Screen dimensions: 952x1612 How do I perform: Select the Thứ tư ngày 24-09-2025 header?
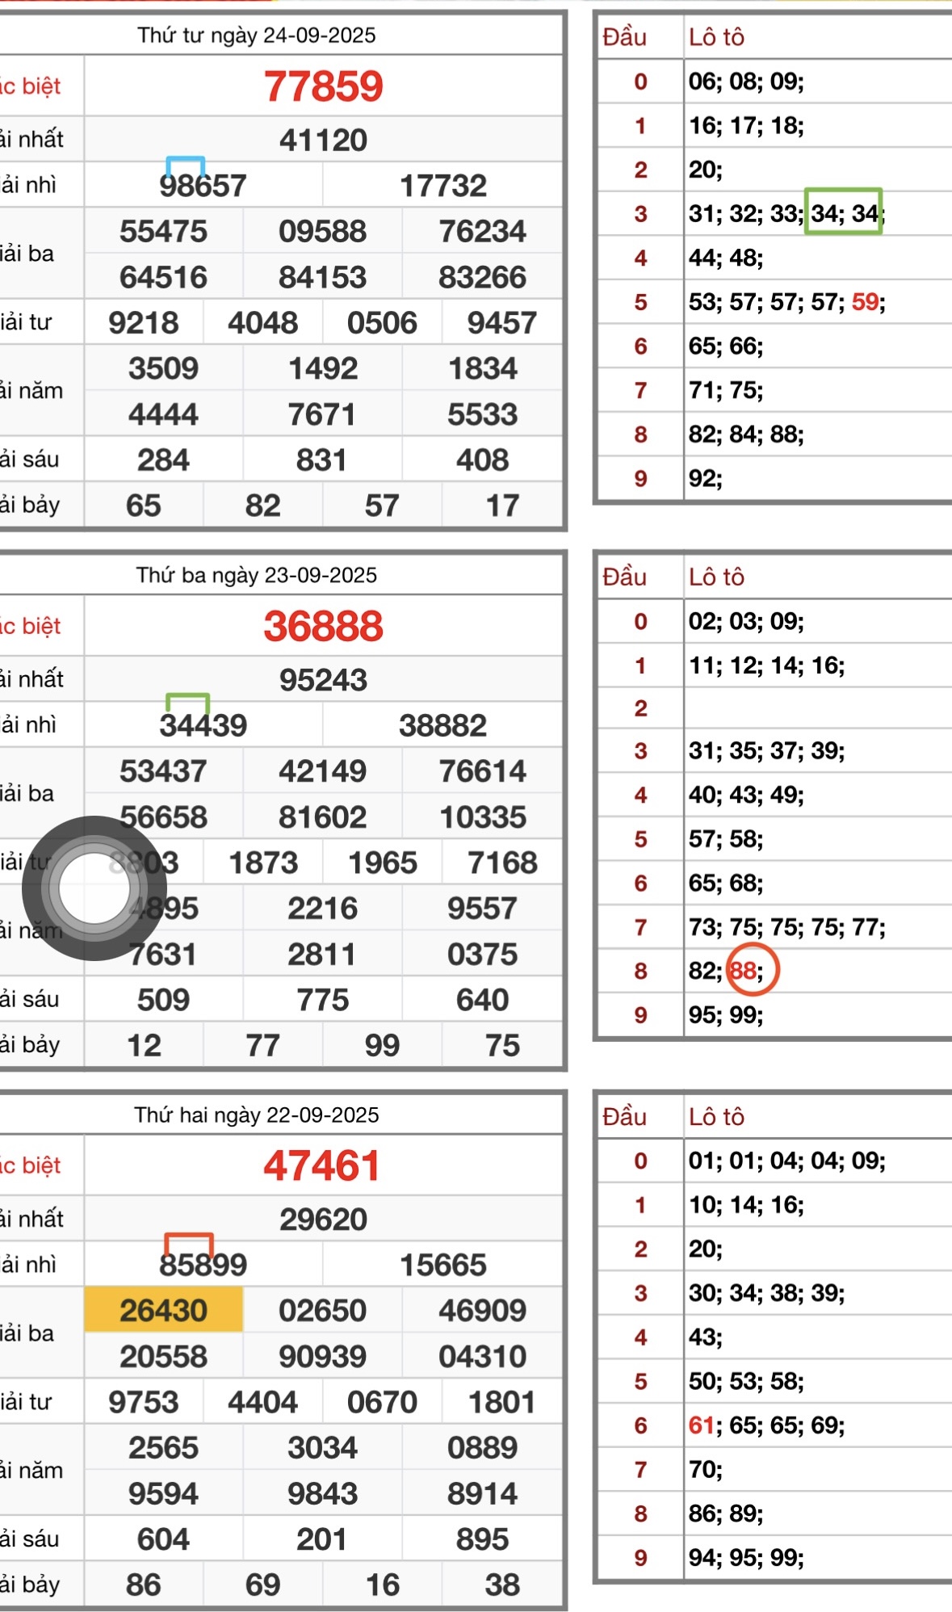coord(256,36)
